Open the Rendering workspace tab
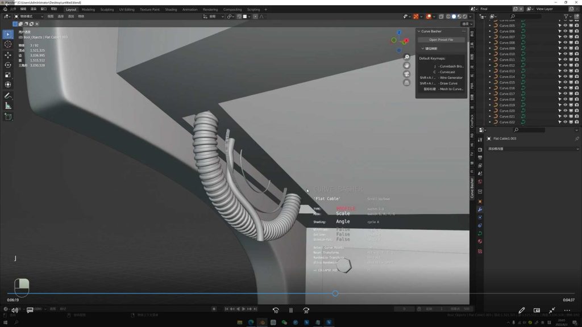582x327 pixels. [x=210, y=9]
